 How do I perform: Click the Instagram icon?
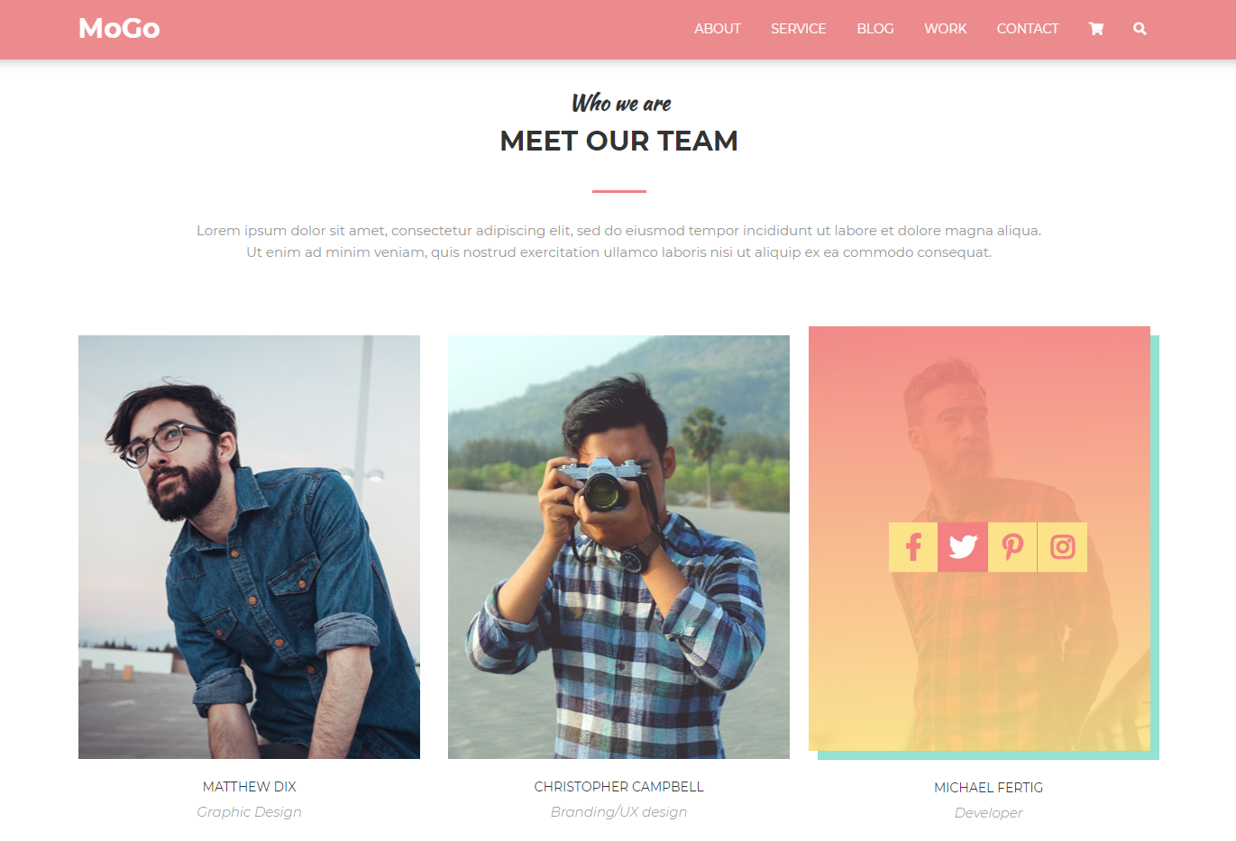1063,547
